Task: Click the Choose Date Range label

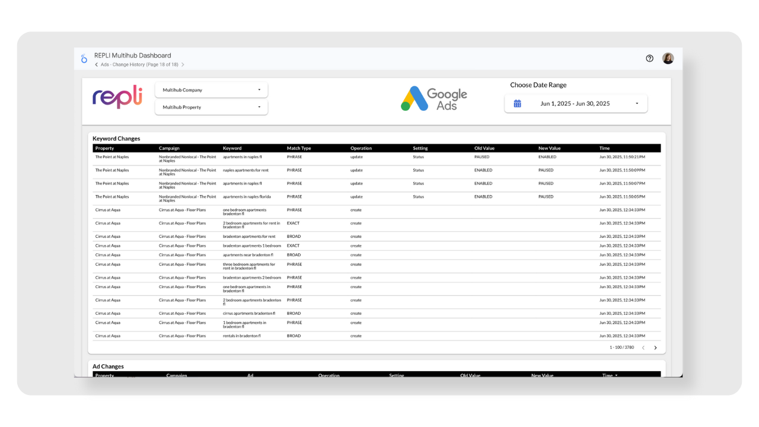Action: [x=538, y=85]
